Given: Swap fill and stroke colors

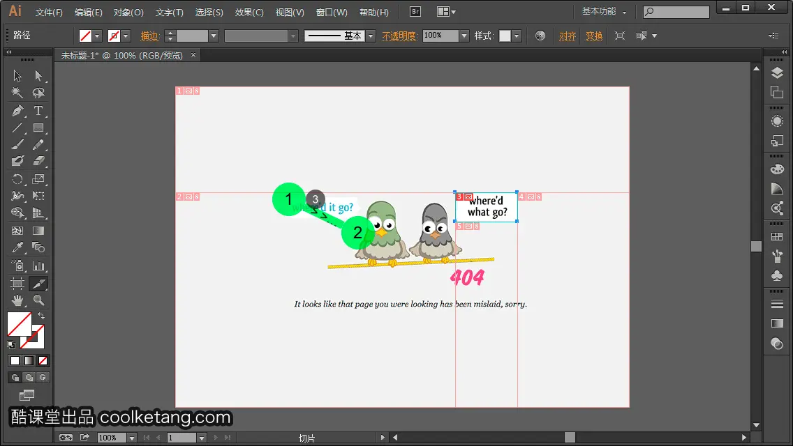Looking at the screenshot, I should 41,316.
